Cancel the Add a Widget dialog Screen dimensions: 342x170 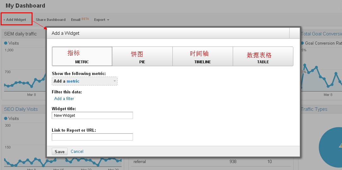(77, 151)
